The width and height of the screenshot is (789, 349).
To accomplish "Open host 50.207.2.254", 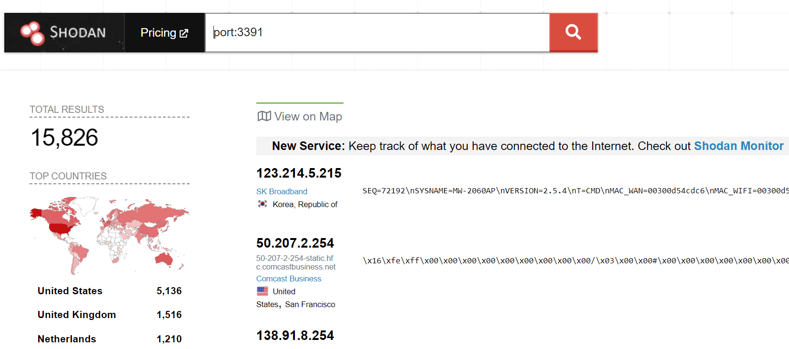I will pos(295,243).
